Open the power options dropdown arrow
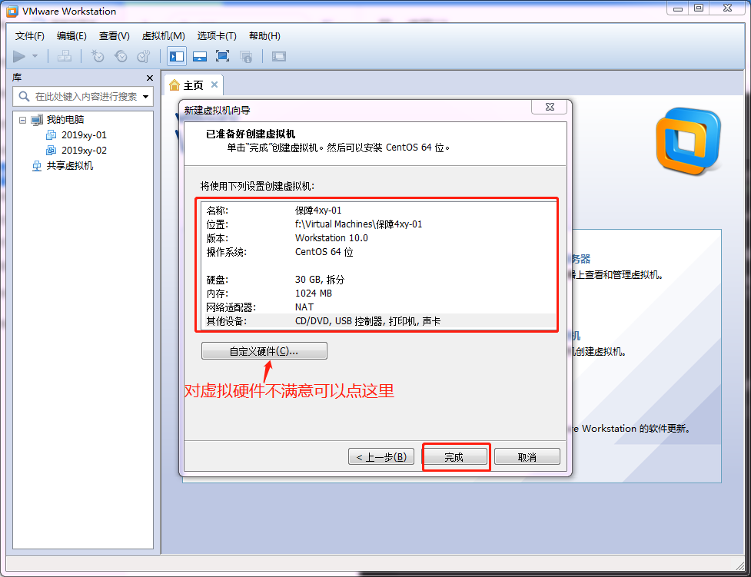 pos(35,57)
